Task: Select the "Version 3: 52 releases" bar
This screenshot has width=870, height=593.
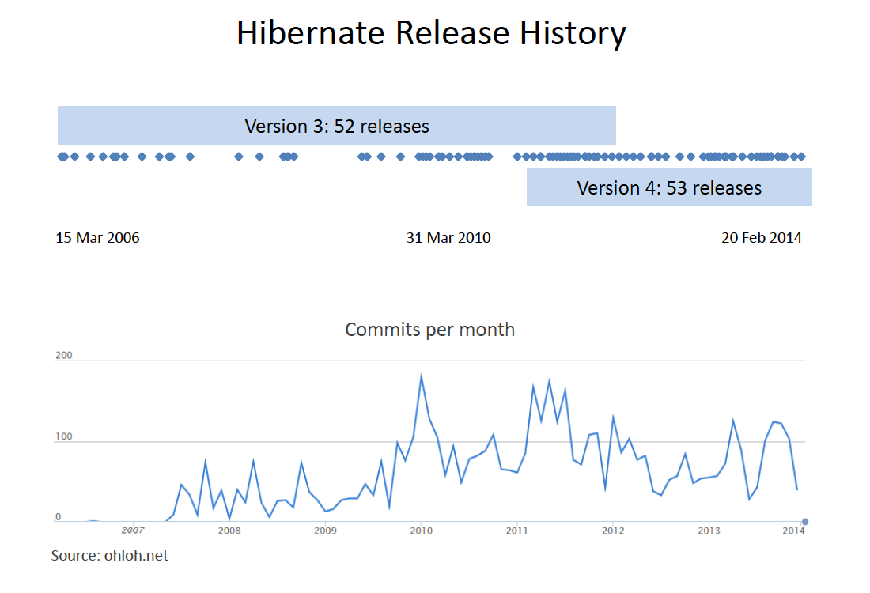Action: coord(336,126)
